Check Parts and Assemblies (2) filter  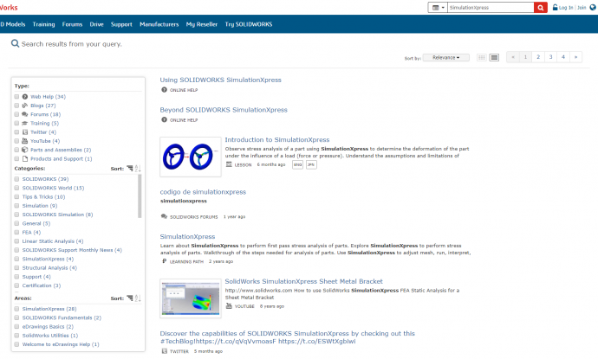click(x=16, y=150)
